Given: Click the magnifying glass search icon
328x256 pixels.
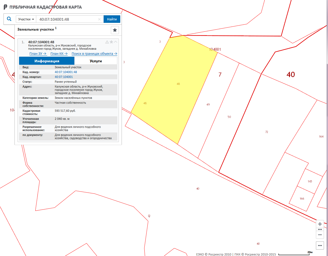Looking at the screenshot, I should [x=9, y=19].
